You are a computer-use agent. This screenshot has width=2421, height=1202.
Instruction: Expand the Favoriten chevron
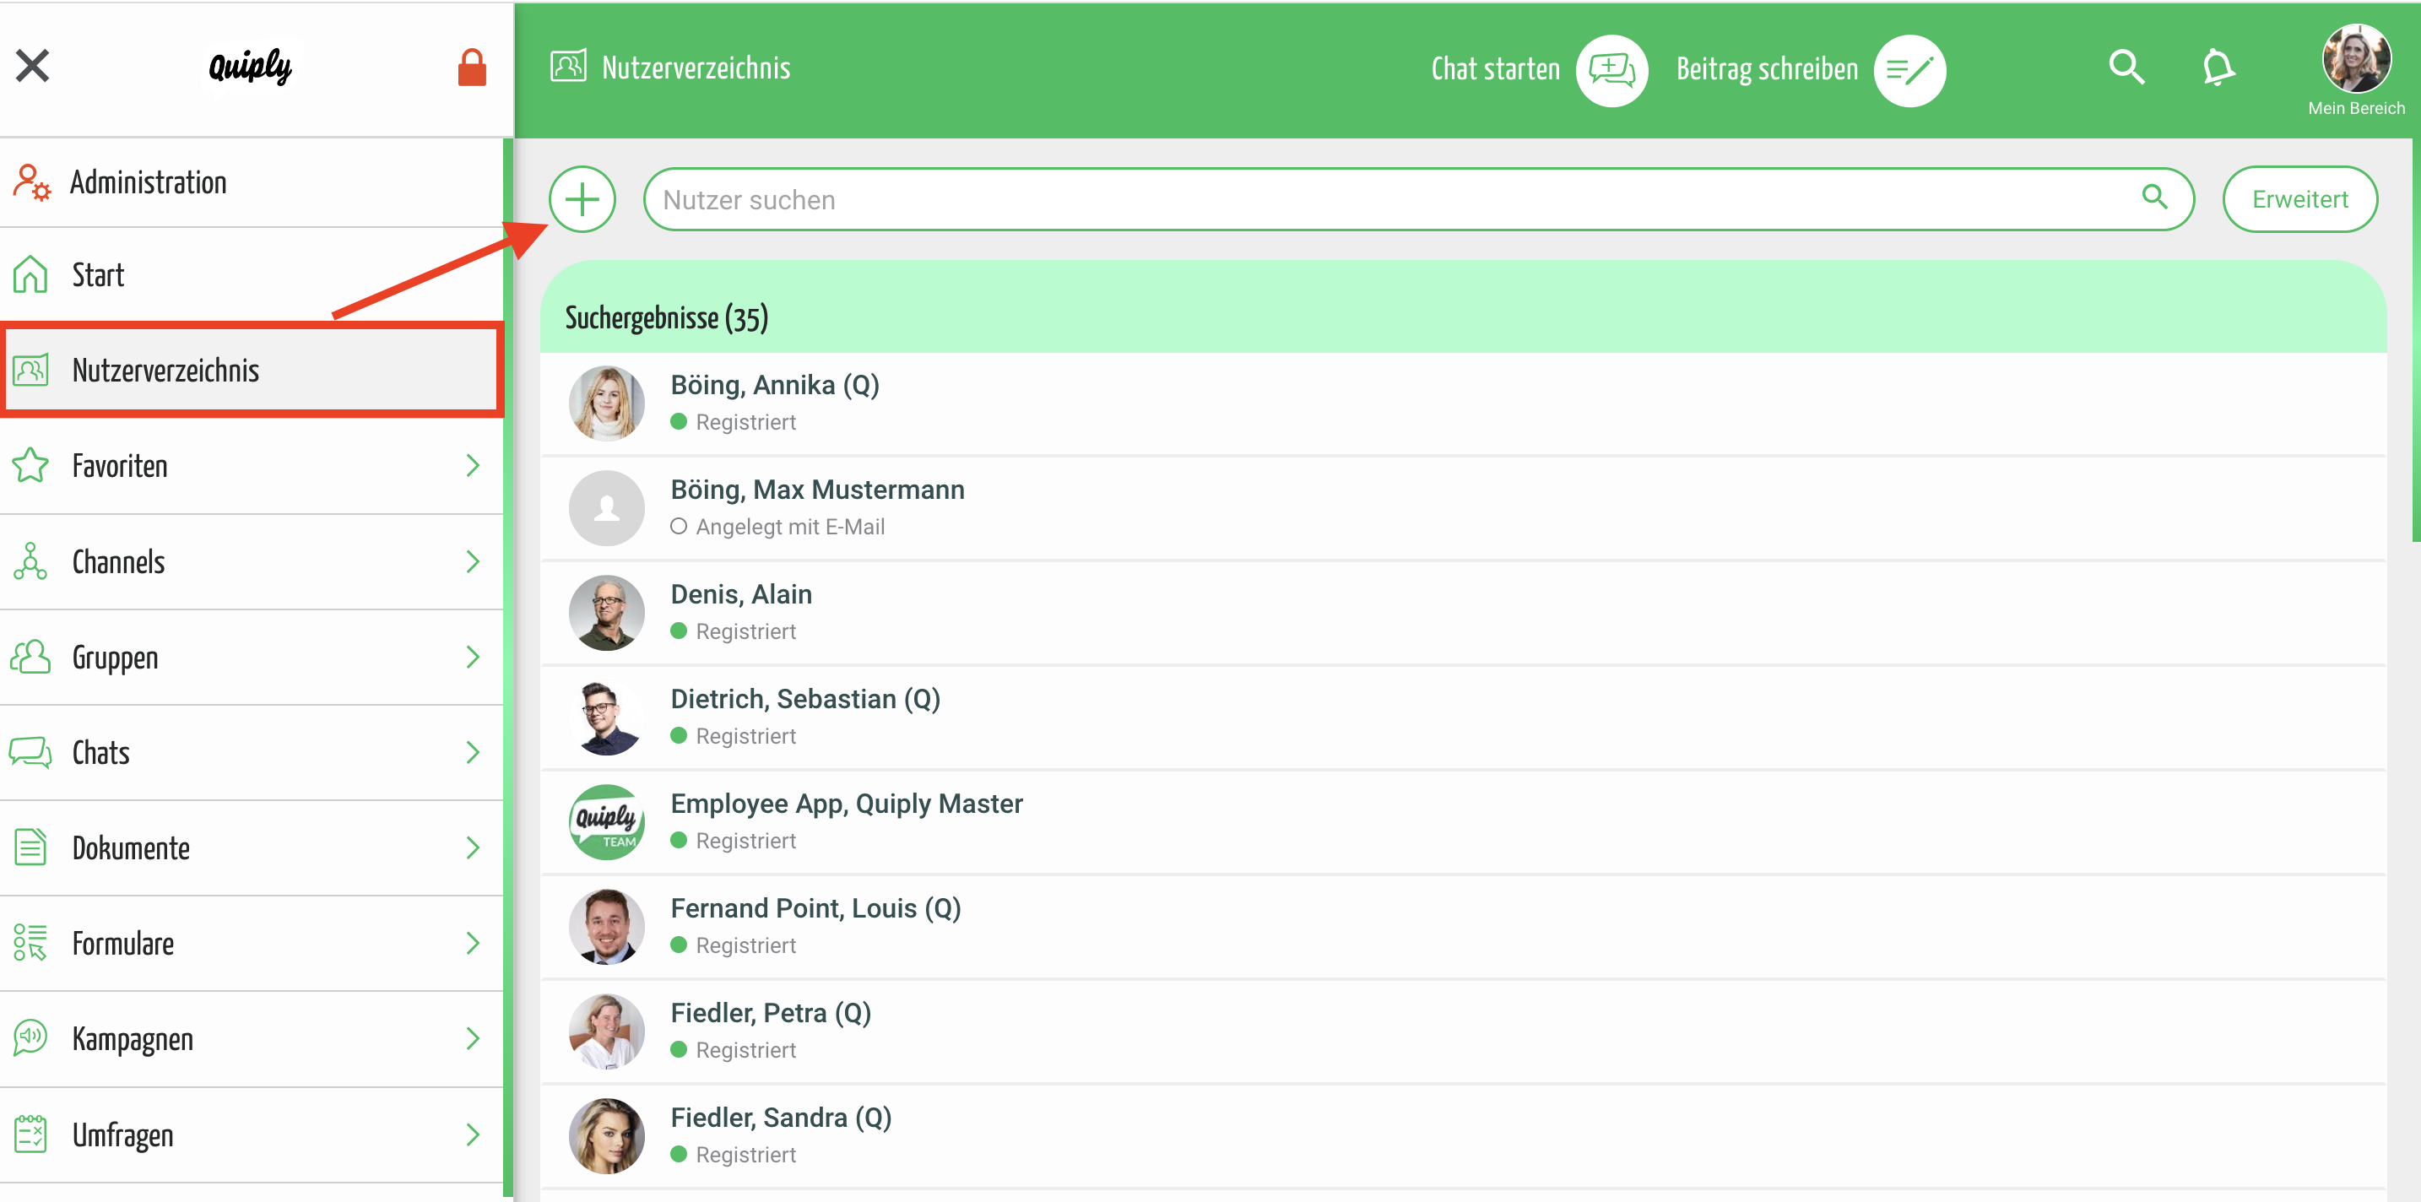(x=473, y=465)
